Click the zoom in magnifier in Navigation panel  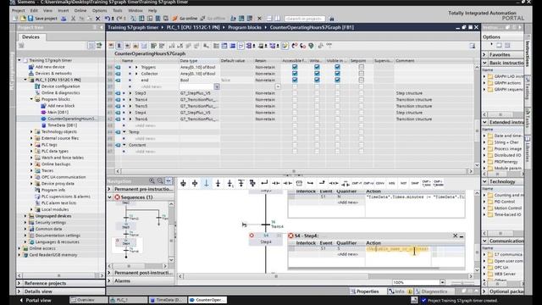pos(152,180)
